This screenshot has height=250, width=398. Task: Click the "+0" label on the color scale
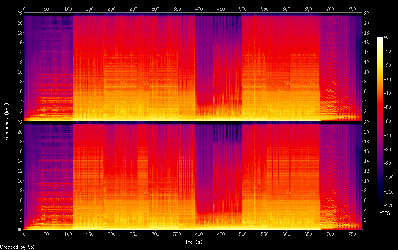(386, 38)
